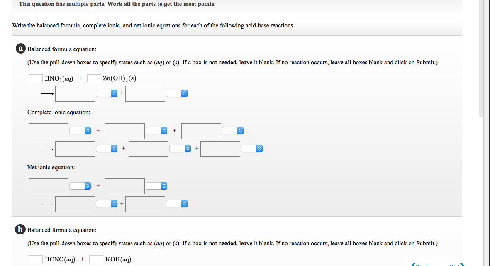Screen dimensions: 490x266
Task: Click first product formula box in balanced equation
Action: coord(75,93)
